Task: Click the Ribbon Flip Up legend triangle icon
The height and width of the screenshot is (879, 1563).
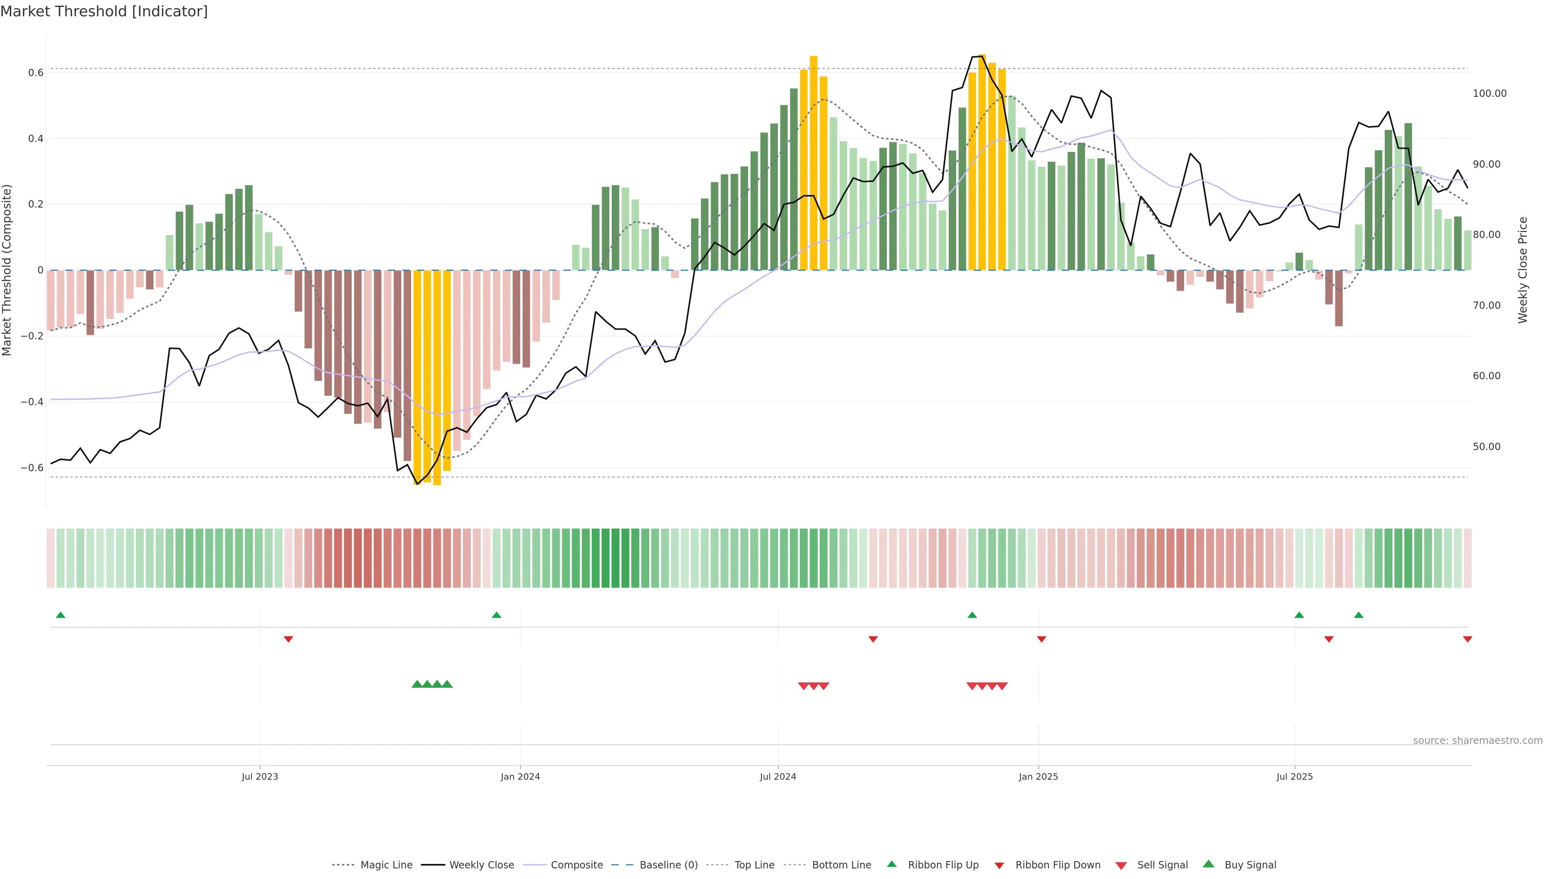Action: pos(891,864)
